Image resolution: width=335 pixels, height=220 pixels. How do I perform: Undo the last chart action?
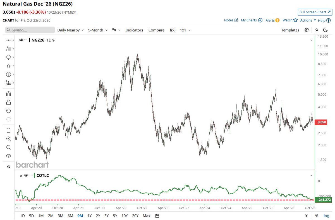tap(8, 111)
